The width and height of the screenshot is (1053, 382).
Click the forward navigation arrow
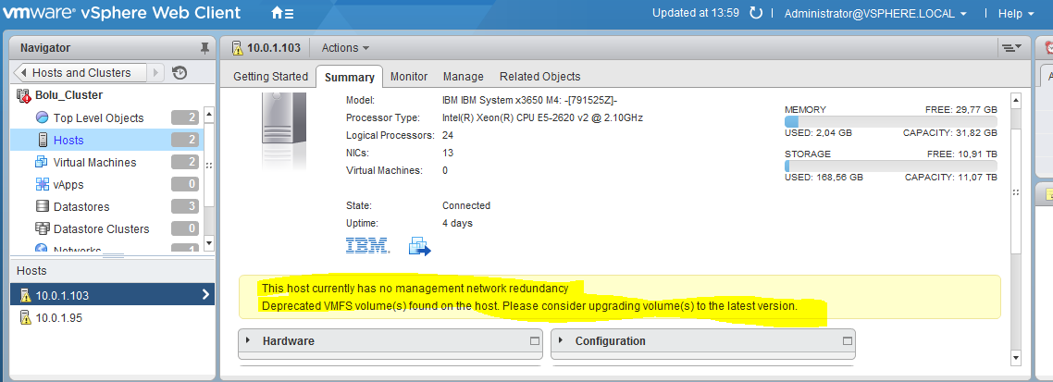(155, 72)
